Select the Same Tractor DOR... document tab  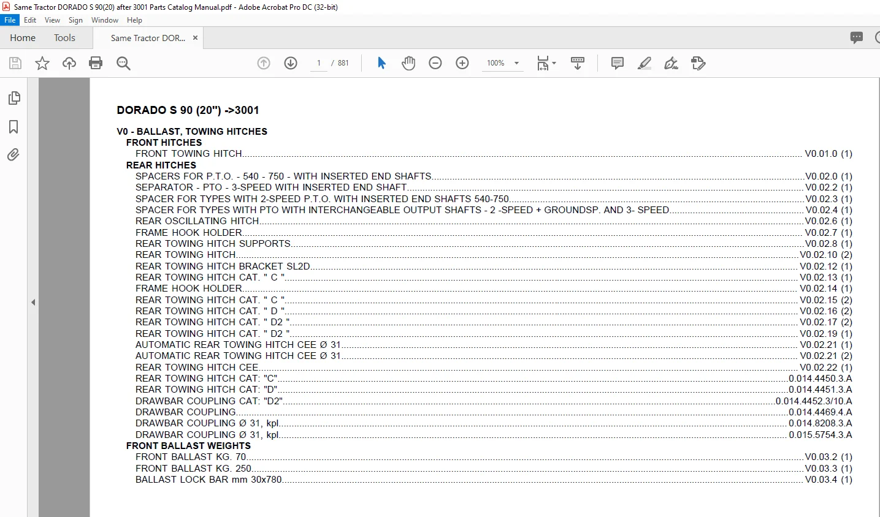[x=148, y=38]
